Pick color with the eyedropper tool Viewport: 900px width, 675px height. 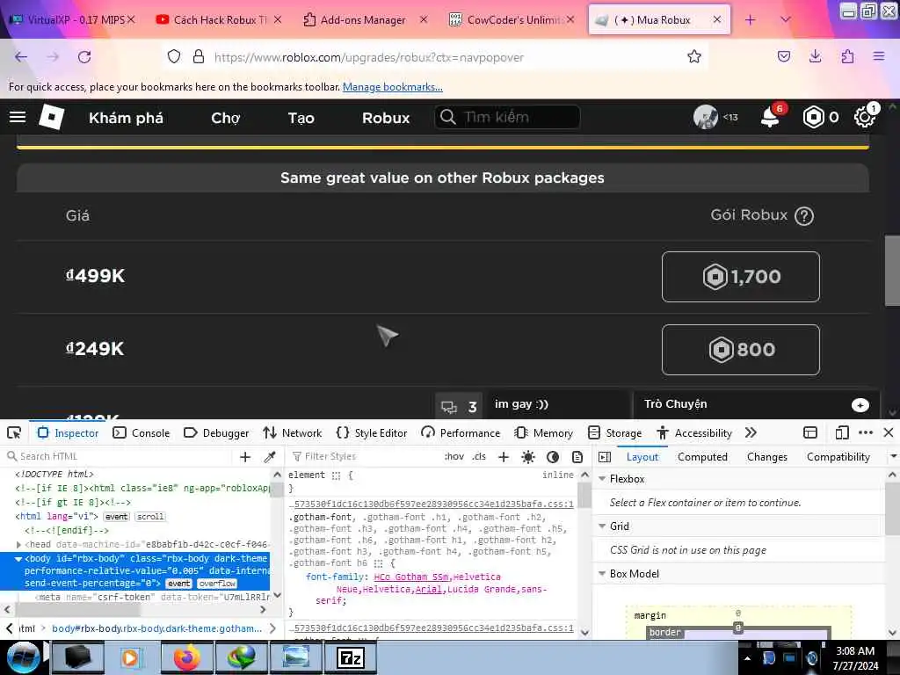270,457
